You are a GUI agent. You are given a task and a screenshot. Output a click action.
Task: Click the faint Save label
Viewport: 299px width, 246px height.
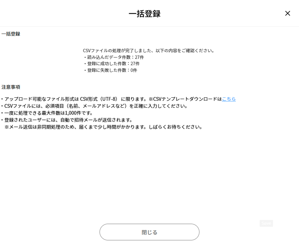tap(266, 223)
